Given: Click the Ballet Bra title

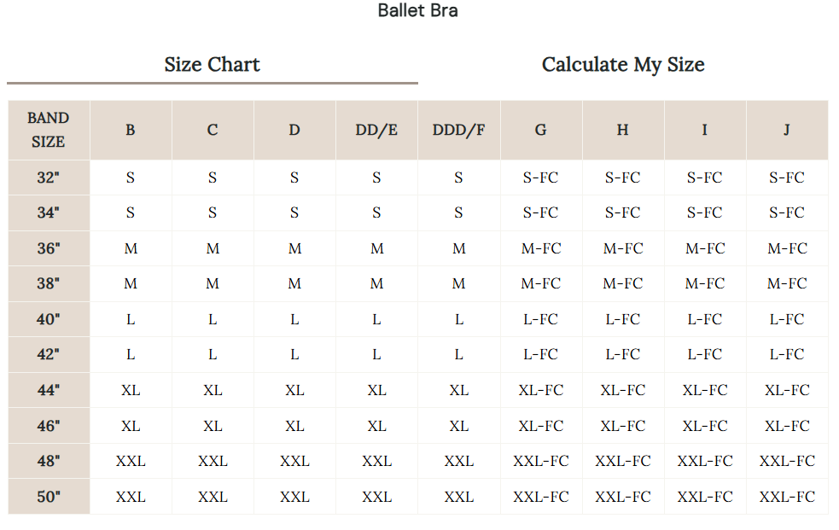Looking at the screenshot, I should click(418, 11).
